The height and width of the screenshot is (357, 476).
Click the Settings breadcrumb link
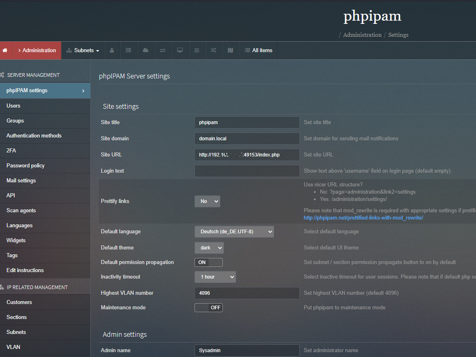[x=398, y=35]
